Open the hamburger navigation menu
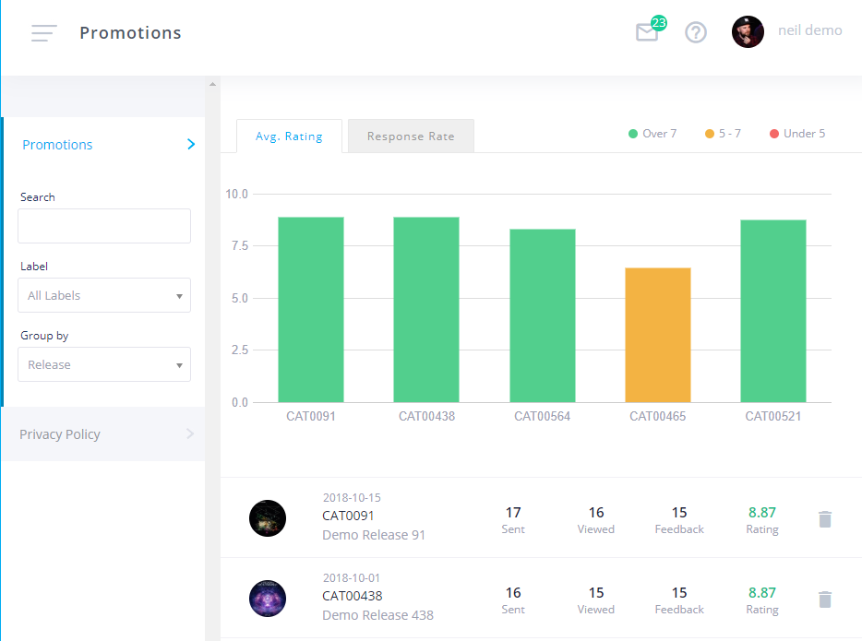The width and height of the screenshot is (862, 641). pyautogui.click(x=43, y=33)
